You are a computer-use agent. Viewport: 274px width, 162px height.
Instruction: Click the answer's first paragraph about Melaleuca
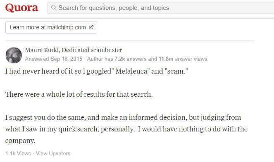[96, 71]
